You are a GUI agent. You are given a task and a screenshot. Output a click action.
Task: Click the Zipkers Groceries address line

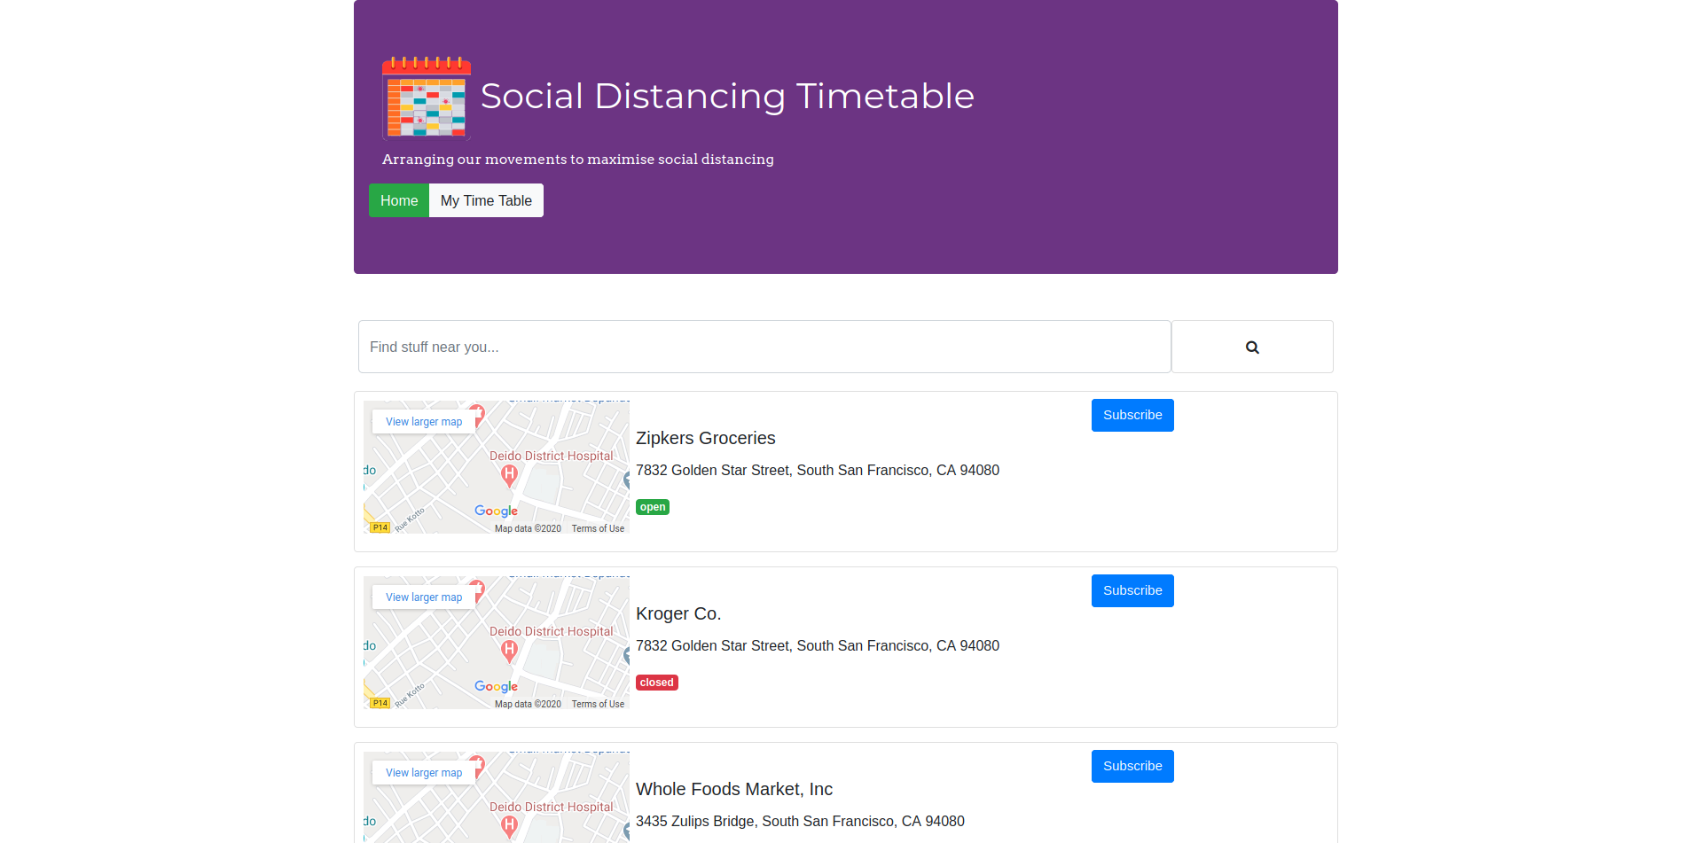point(818,470)
